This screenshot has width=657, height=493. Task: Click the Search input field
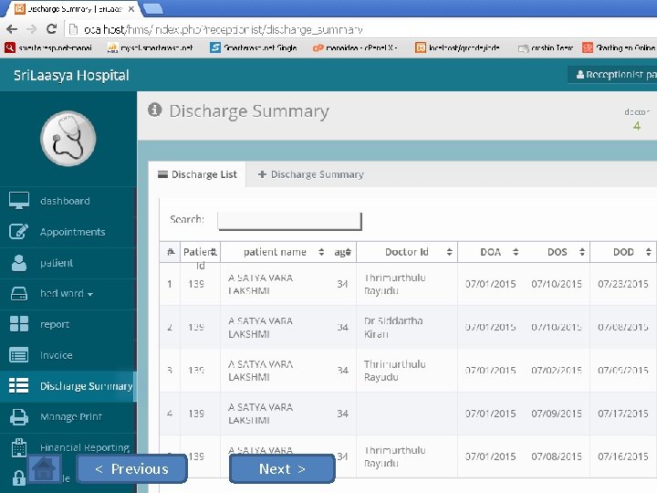pos(289,221)
